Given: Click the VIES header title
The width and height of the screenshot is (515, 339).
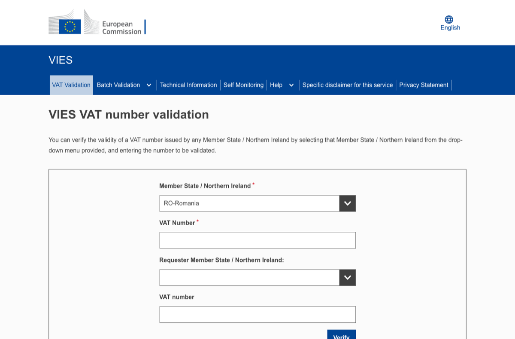Looking at the screenshot, I should point(61,60).
